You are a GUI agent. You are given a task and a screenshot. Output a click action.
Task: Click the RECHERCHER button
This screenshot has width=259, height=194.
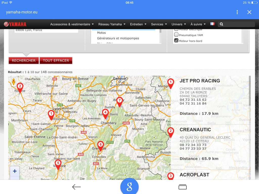(x=24, y=61)
